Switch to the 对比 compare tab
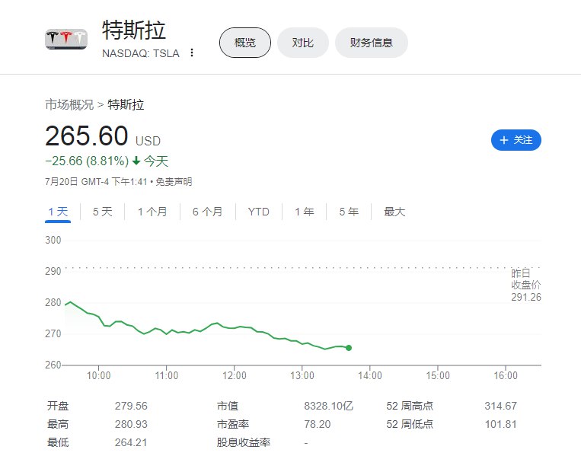The image size is (581, 456). pyautogui.click(x=303, y=43)
